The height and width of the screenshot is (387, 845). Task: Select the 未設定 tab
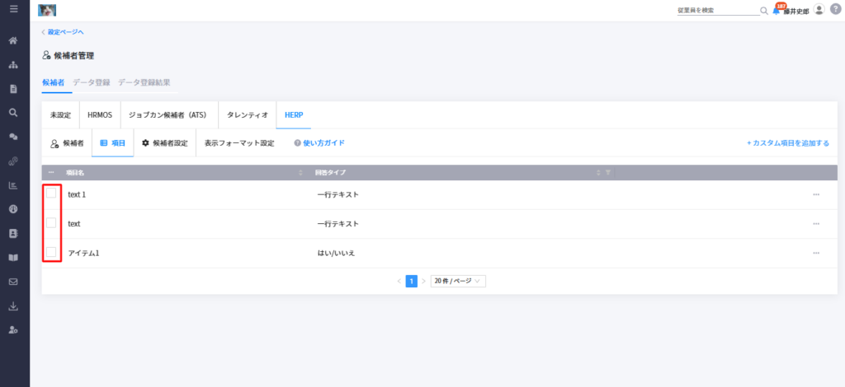(60, 115)
